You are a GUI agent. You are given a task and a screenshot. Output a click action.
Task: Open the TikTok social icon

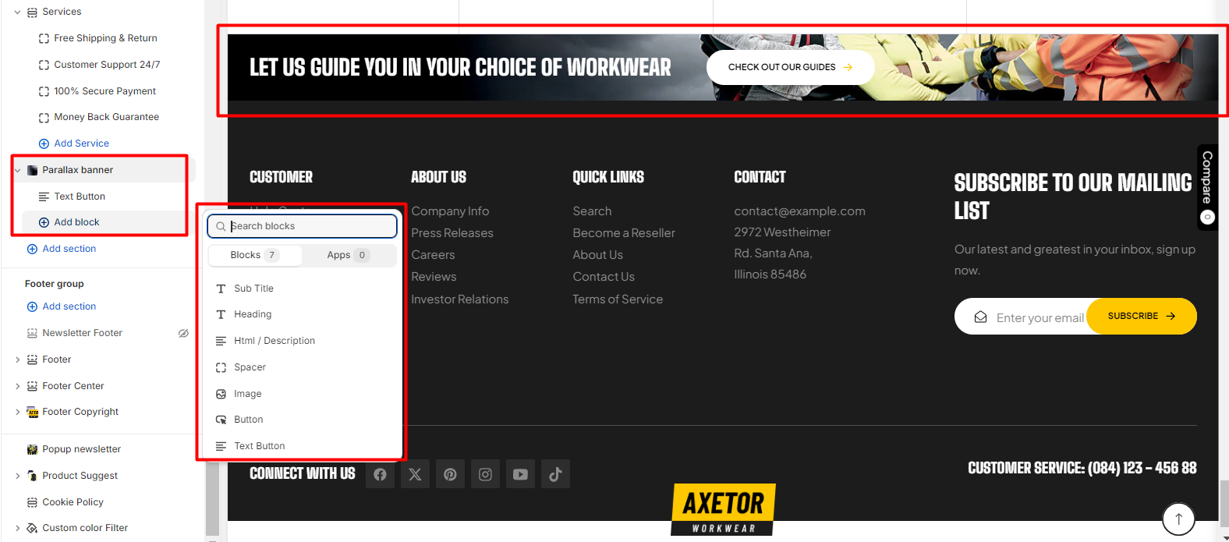555,474
